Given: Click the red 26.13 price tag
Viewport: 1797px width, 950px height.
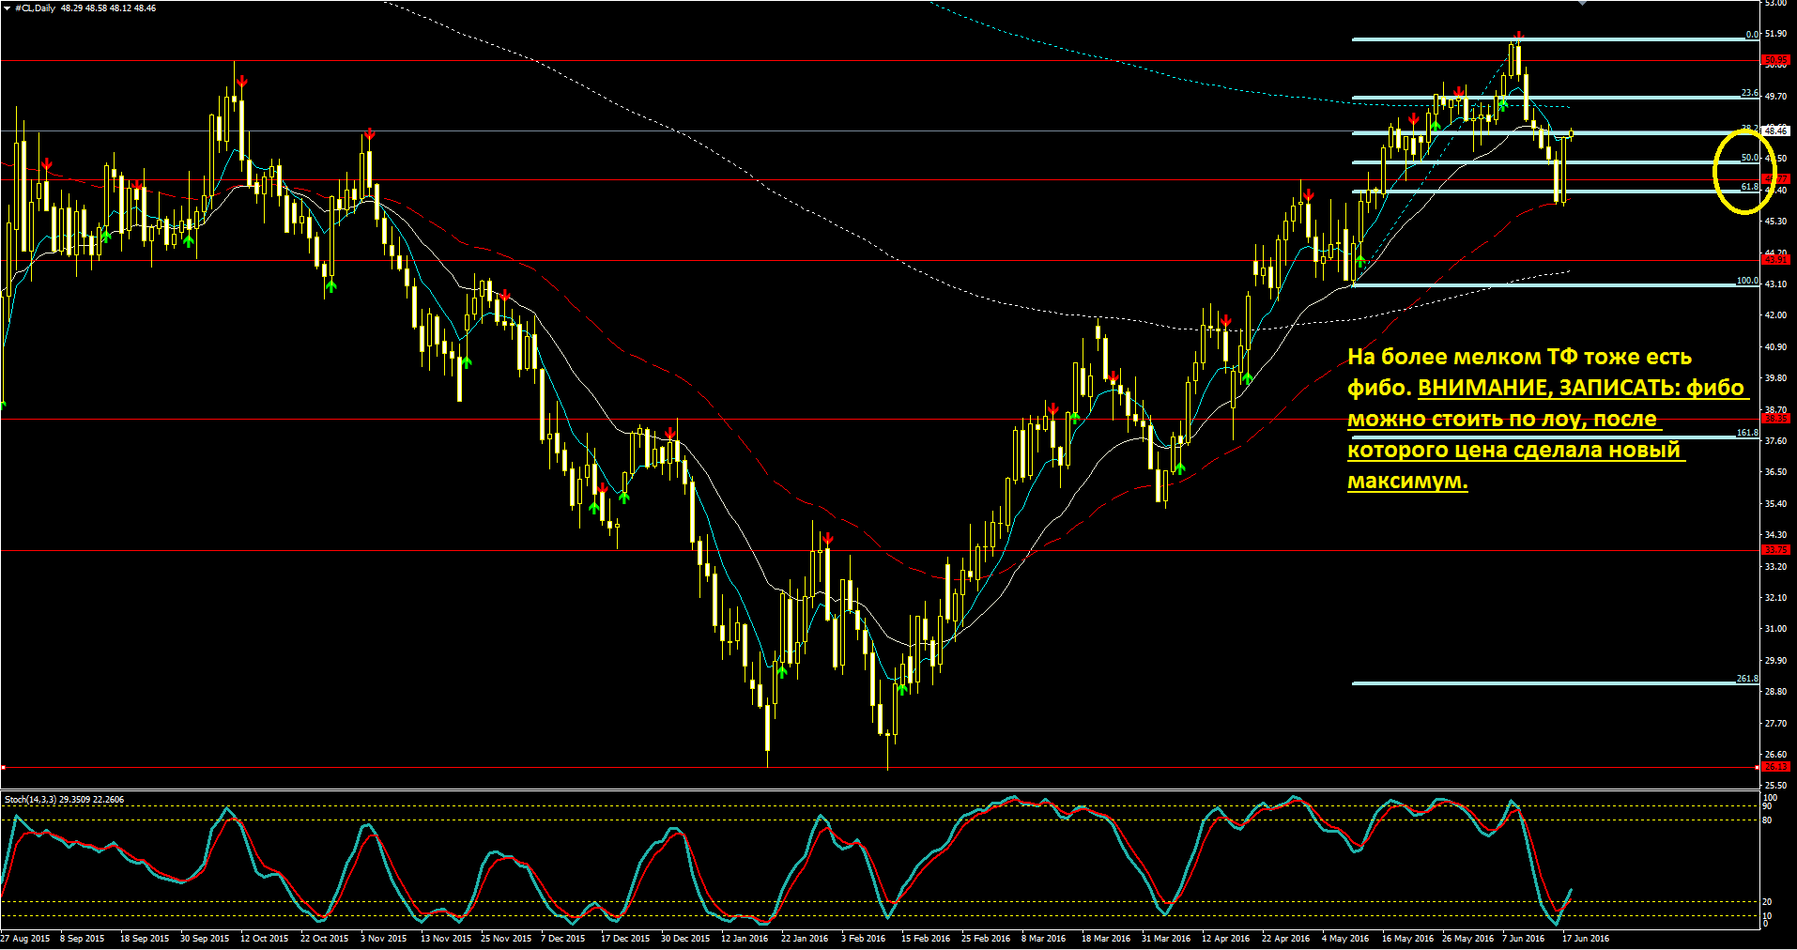Looking at the screenshot, I should point(1775,767).
